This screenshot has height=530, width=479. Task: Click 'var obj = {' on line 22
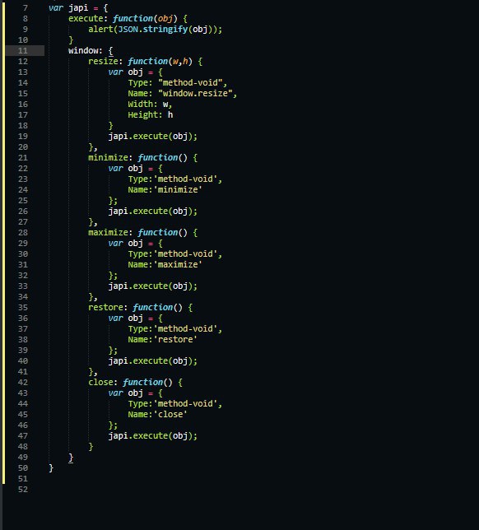coord(136,169)
